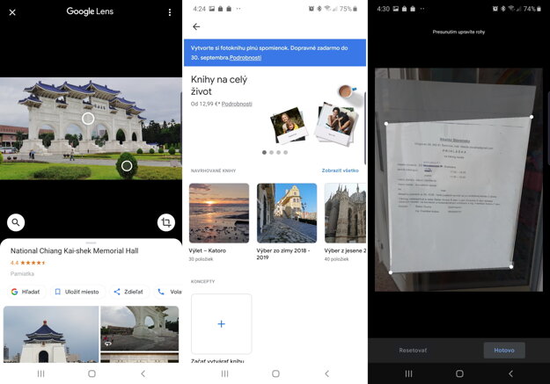
Task: Tap the Lens focus circle on the round bush
Action: pyautogui.click(x=127, y=166)
